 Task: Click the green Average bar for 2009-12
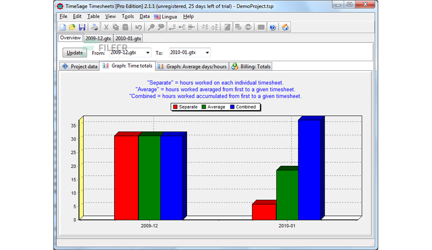pos(149,178)
